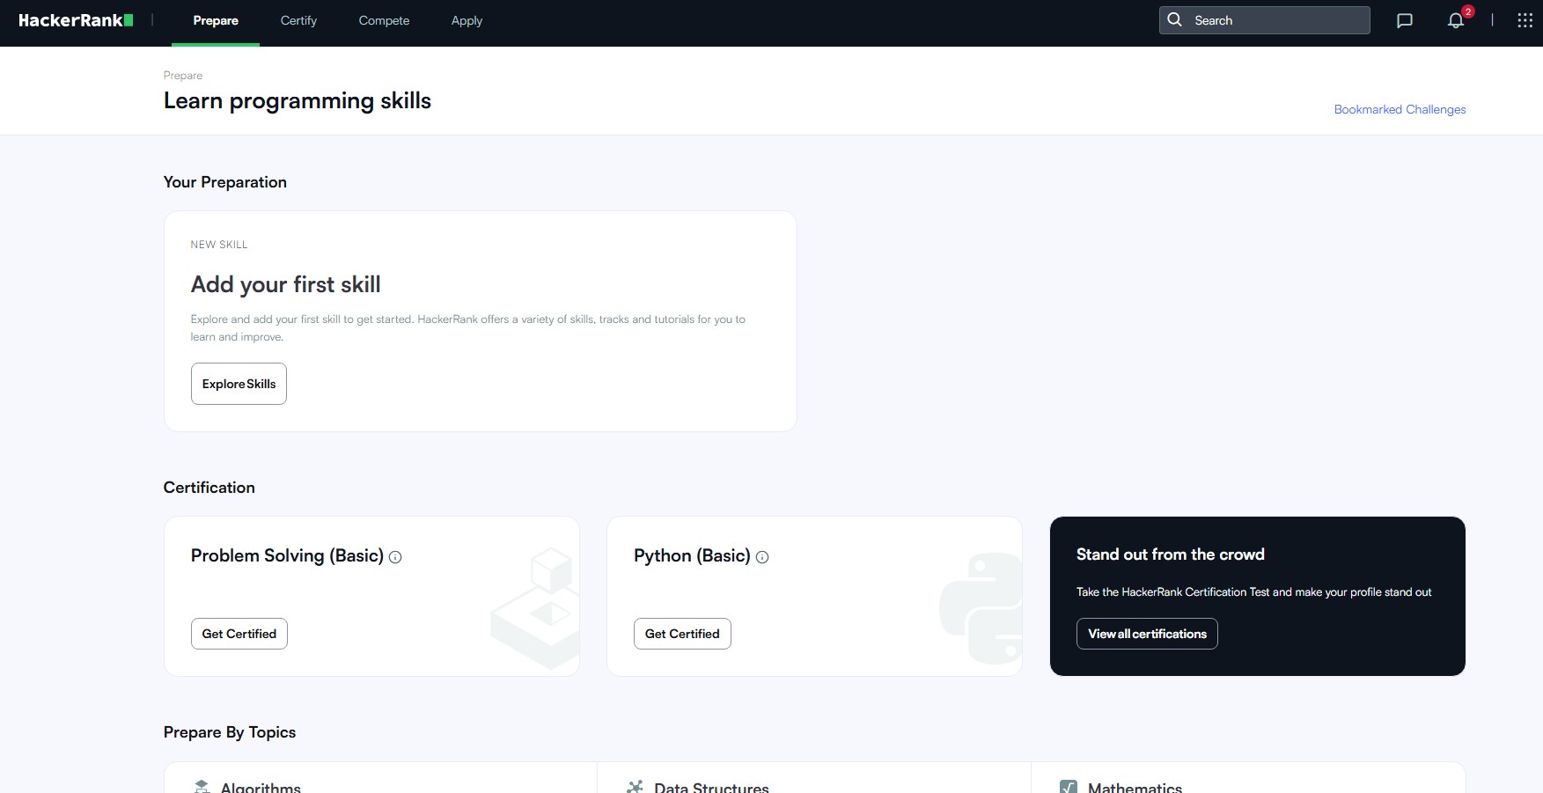Get Certified in Problem Solving (Basic)
The width and height of the screenshot is (1543, 793).
(239, 633)
